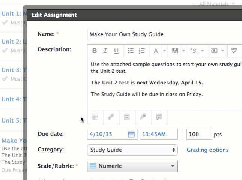Apply underline formatting

116,51
